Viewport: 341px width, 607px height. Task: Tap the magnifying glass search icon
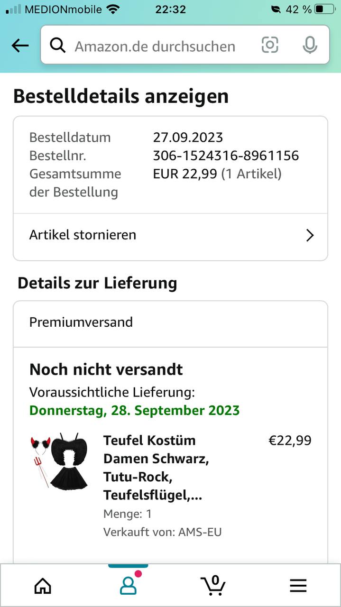click(x=58, y=46)
